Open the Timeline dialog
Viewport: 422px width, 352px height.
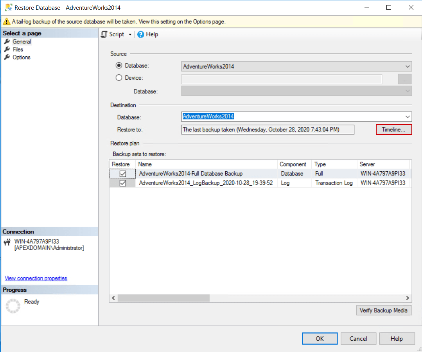[x=394, y=129]
